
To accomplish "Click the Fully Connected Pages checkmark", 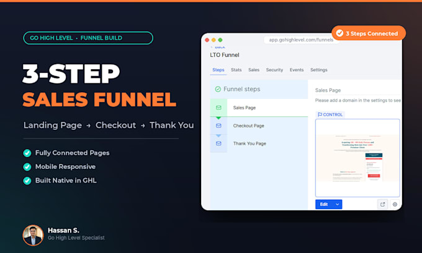I will 27,153.
